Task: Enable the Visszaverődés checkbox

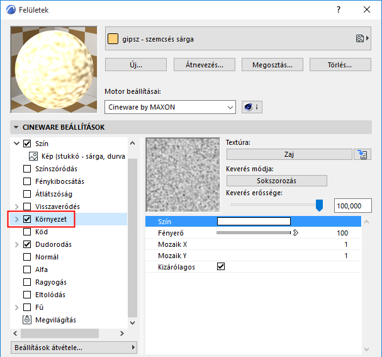Action: click(x=27, y=207)
